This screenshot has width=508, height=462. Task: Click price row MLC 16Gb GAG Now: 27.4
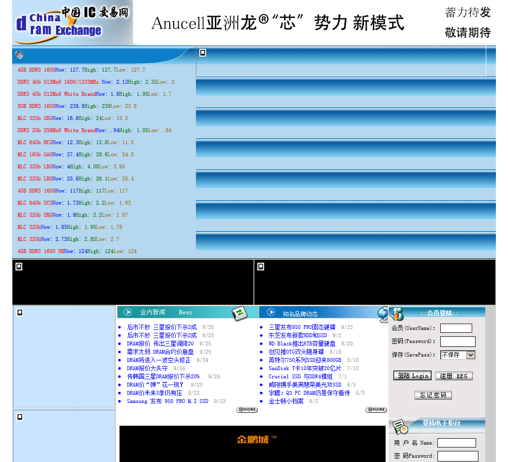(75, 154)
